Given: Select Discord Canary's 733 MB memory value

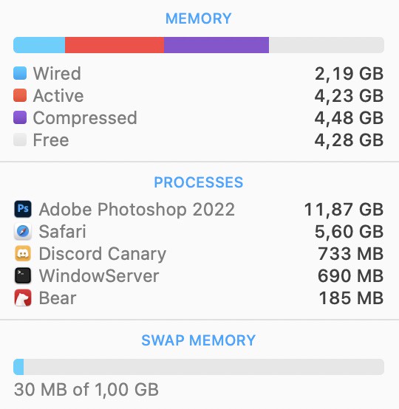Looking at the screenshot, I should pyautogui.click(x=351, y=253).
